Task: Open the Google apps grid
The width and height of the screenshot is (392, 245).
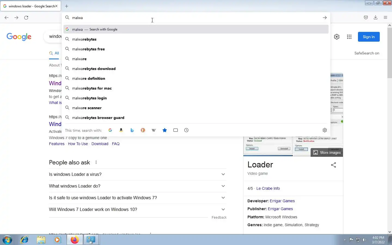Action: pyautogui.click(x=349, y=37)
